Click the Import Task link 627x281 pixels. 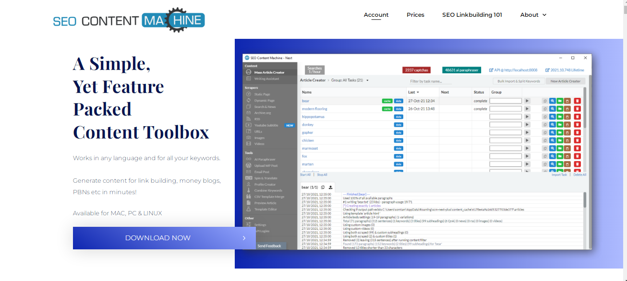[559, 175]
